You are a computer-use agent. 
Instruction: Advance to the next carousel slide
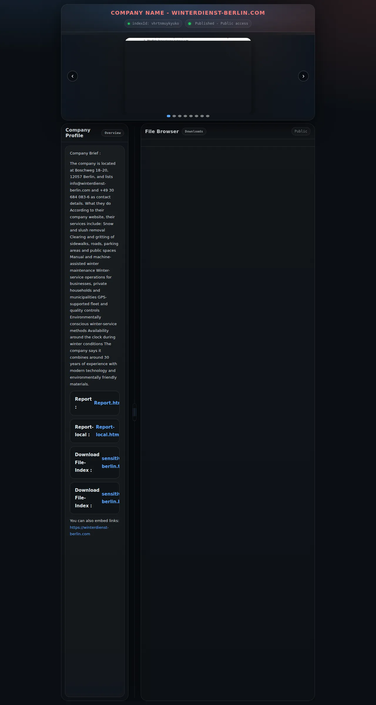point(303,76)
